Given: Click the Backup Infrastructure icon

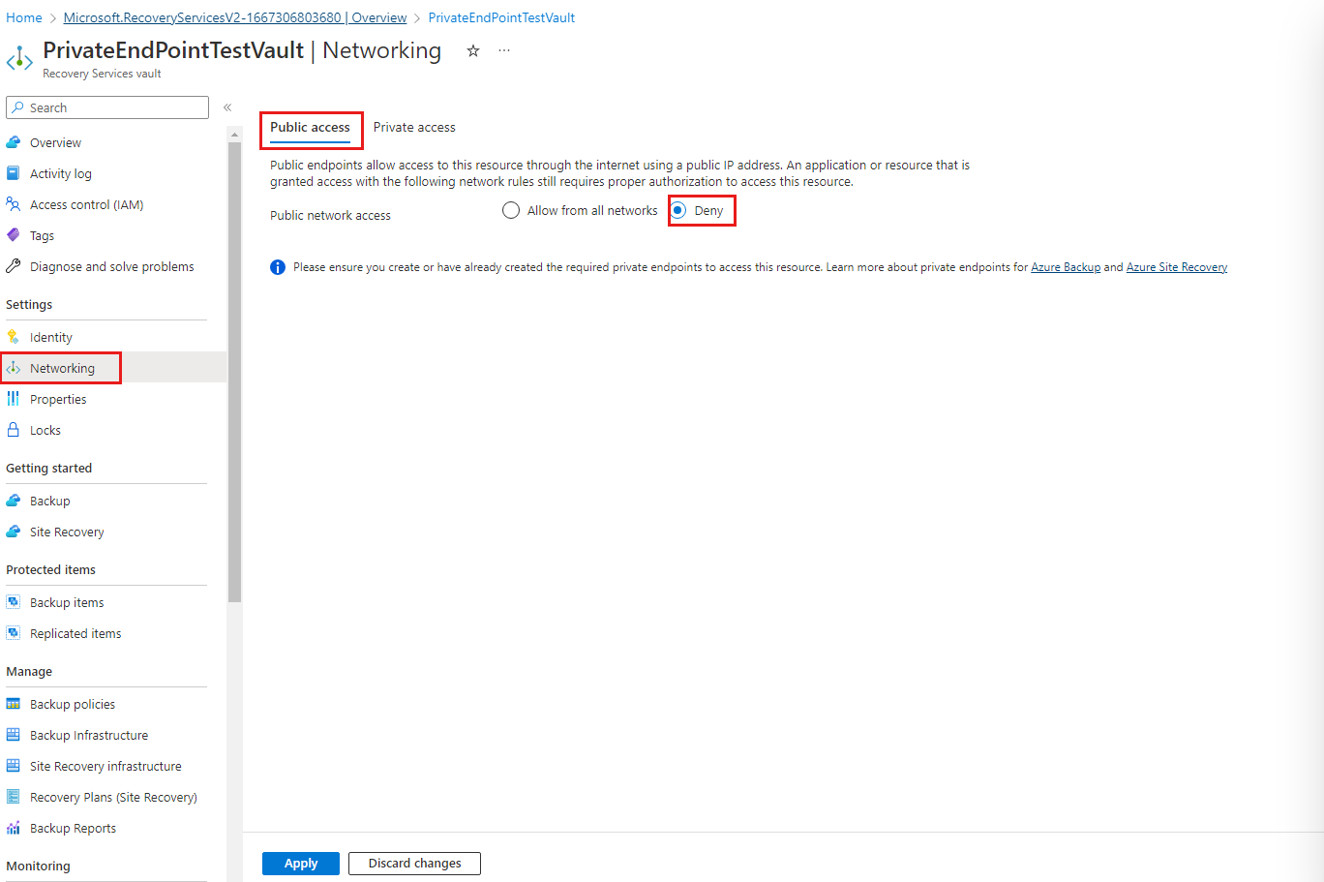Looking at the screenshot, I should [x=14, y=735].
